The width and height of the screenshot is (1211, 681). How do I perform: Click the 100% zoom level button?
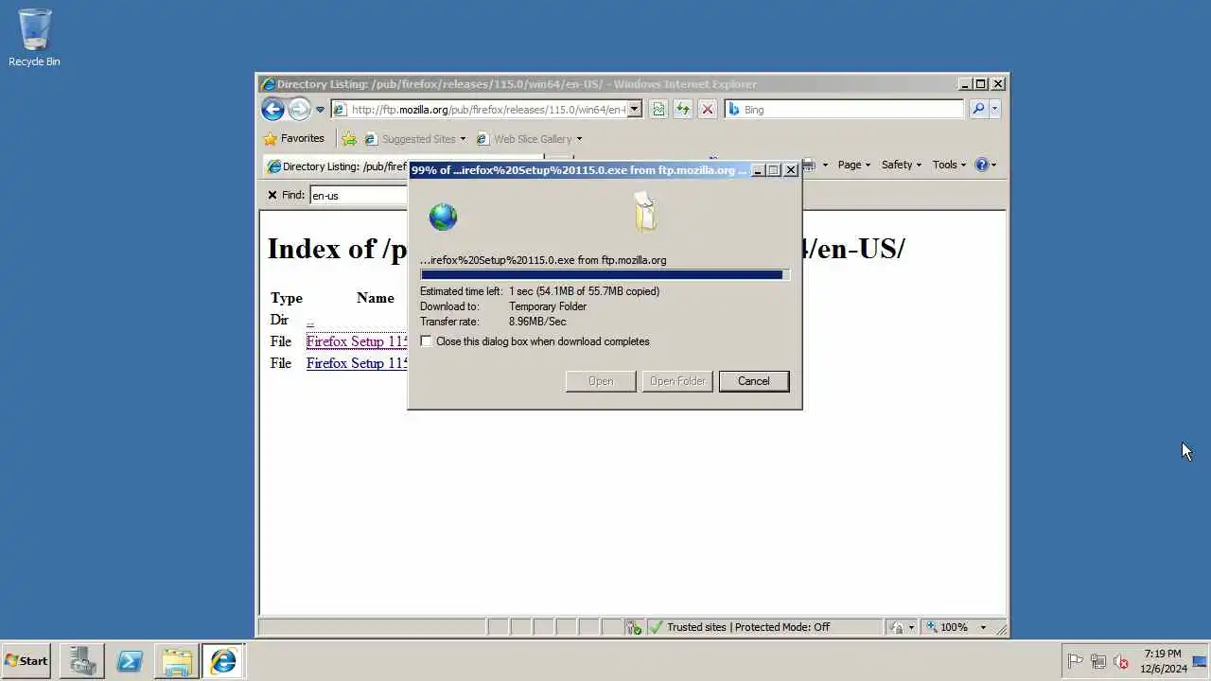pos(948,627)
